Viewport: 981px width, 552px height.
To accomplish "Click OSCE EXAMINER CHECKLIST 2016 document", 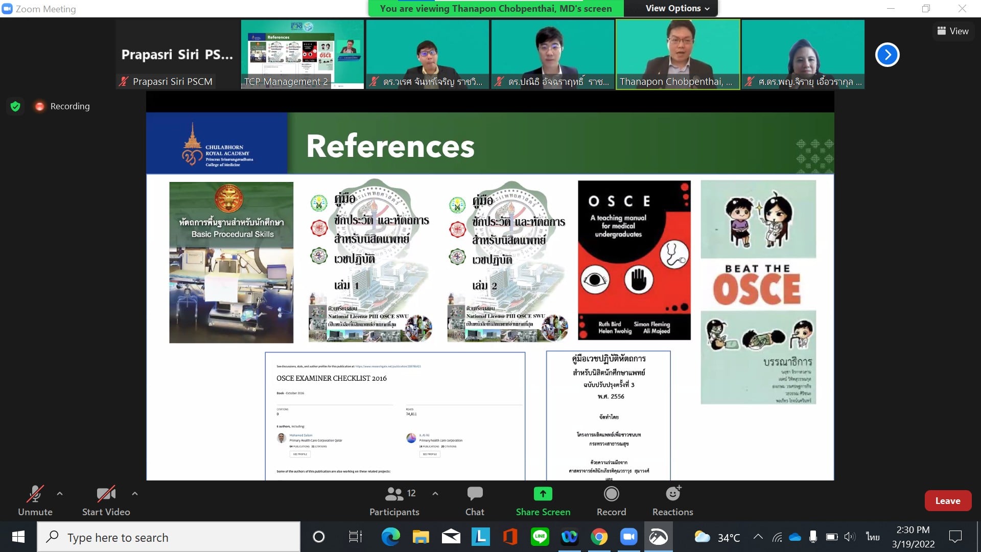I will 395,416.
